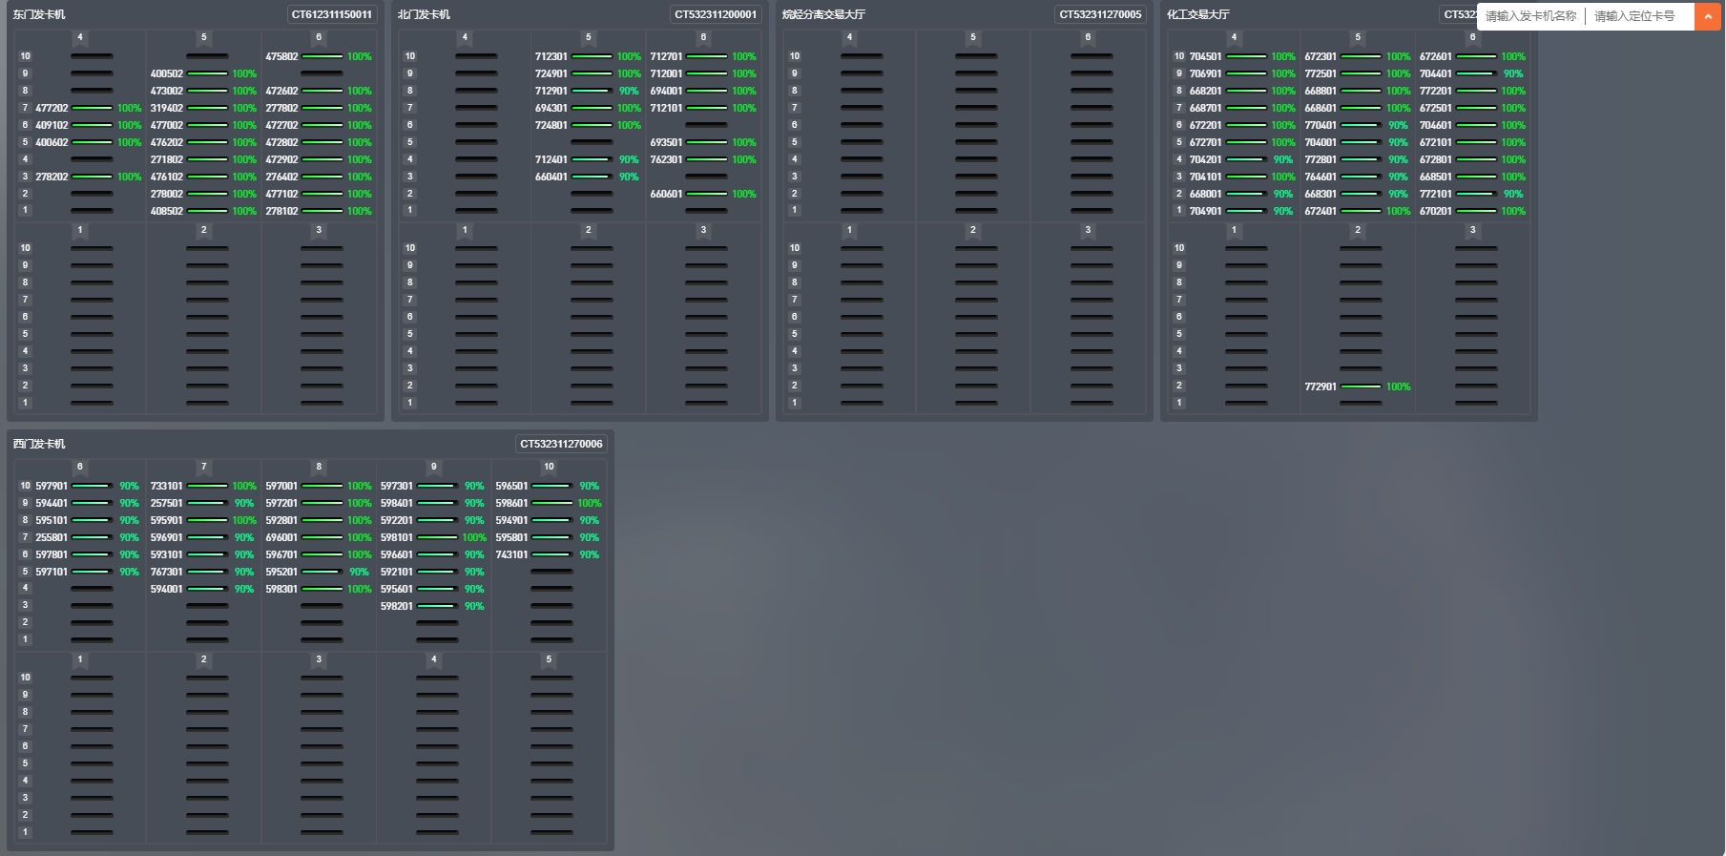Viewport: 1726px width, 856px height.
Task: Select card number 477202 in 东门发卡机
Action: click(x=52, y=108)
